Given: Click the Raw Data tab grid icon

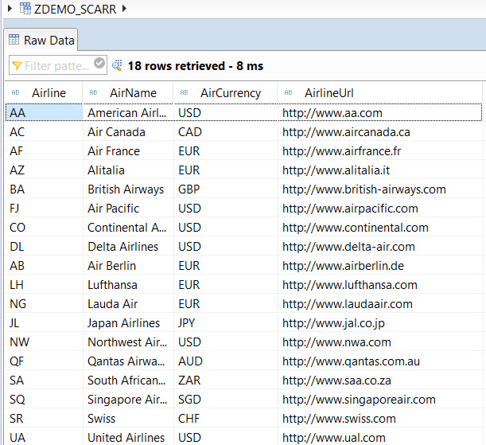Looking at the screenshot, I should point(14,40).
